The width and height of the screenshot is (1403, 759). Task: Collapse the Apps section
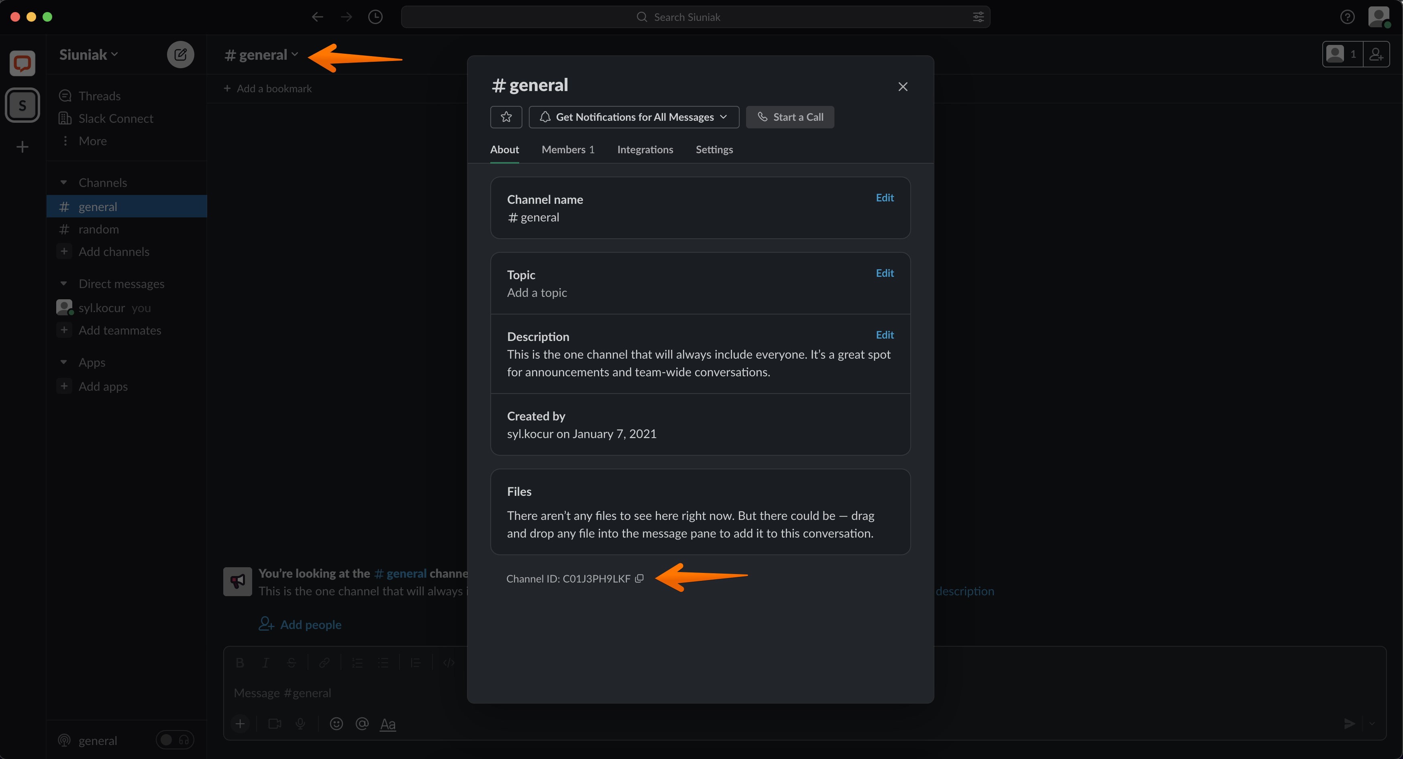click(64, 362)
